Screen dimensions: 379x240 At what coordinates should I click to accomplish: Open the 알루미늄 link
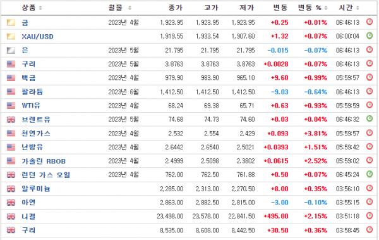point(36,189)
